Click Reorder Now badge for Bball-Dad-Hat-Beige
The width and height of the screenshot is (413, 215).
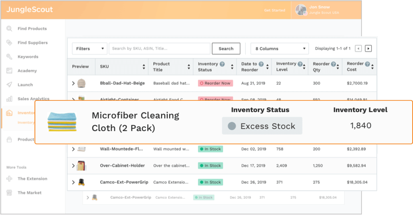pyautogui.click(x=215, y=83)
